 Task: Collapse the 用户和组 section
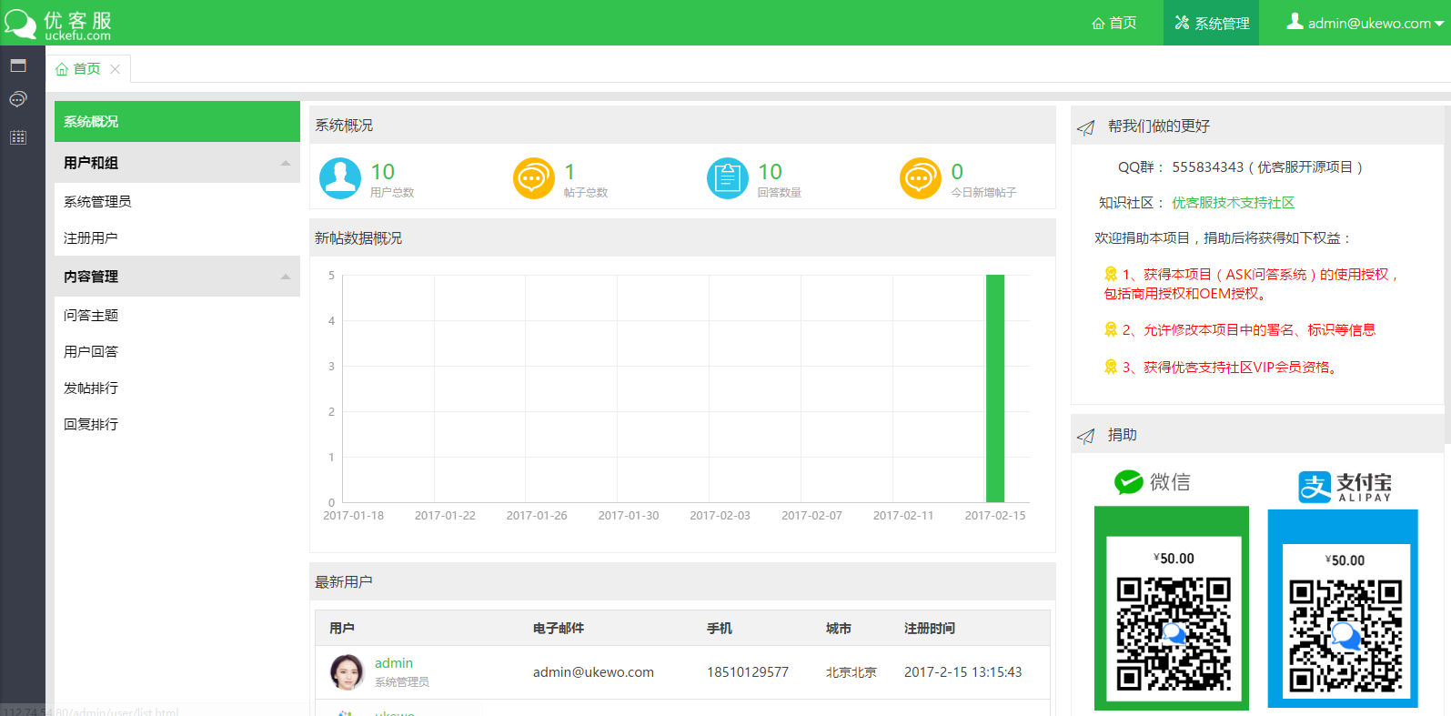[286, 163]
